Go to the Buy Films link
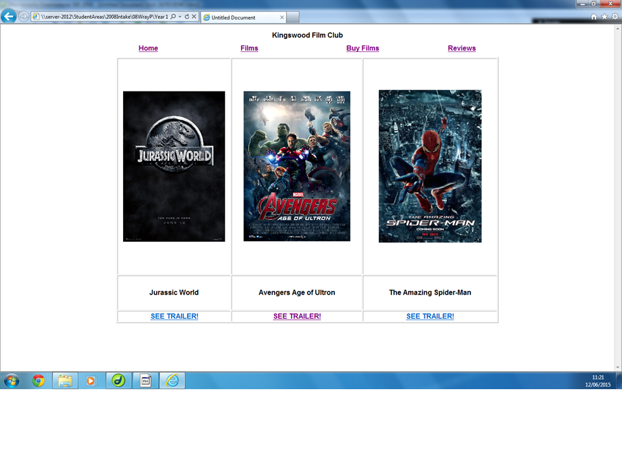 tap(363, 48)
